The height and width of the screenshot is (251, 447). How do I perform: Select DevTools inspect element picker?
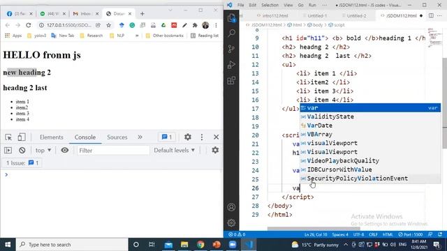point(8,137)
